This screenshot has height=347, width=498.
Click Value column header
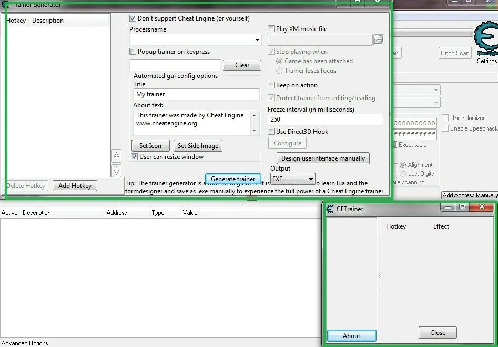point(190,213)
